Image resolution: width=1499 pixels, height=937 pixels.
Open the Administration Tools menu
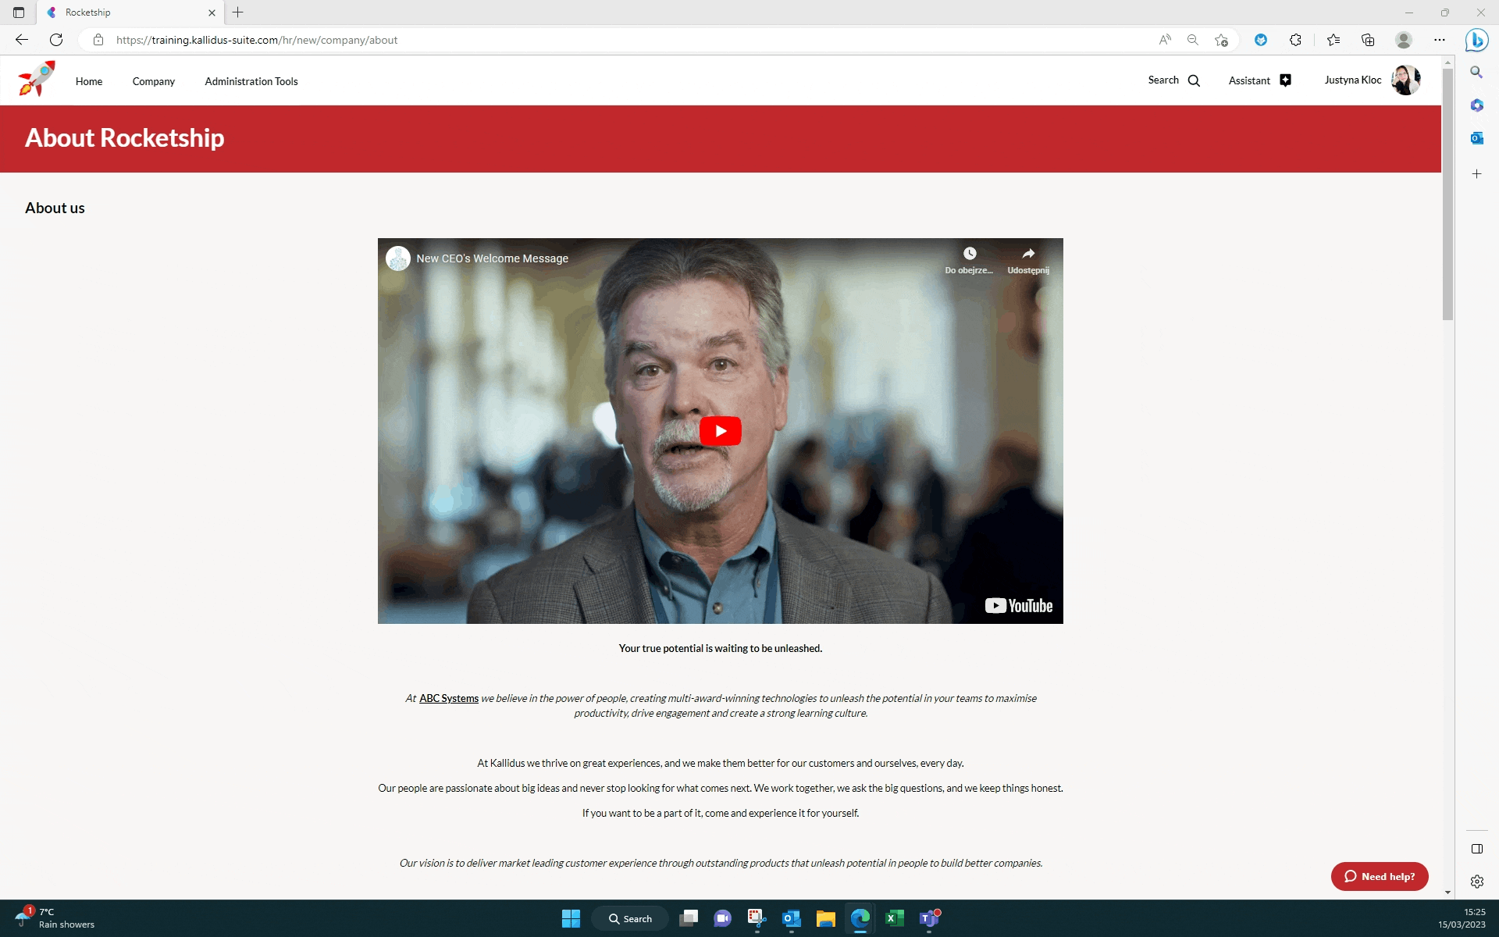click(x=251, y=81)
